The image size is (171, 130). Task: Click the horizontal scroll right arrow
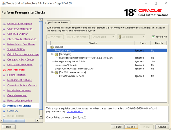pos(37,120)
